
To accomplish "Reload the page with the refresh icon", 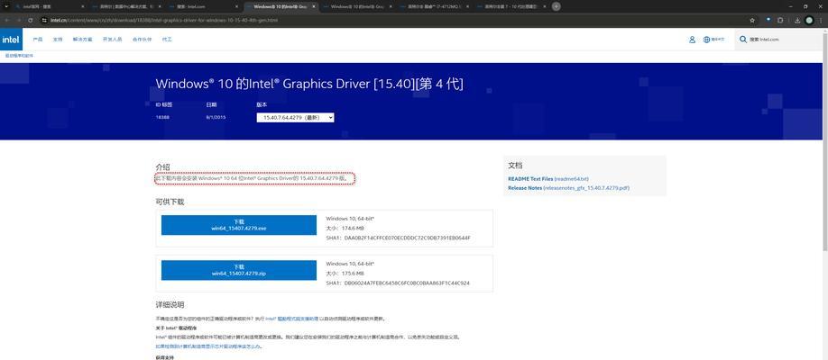I will click(x=31, y=20).
